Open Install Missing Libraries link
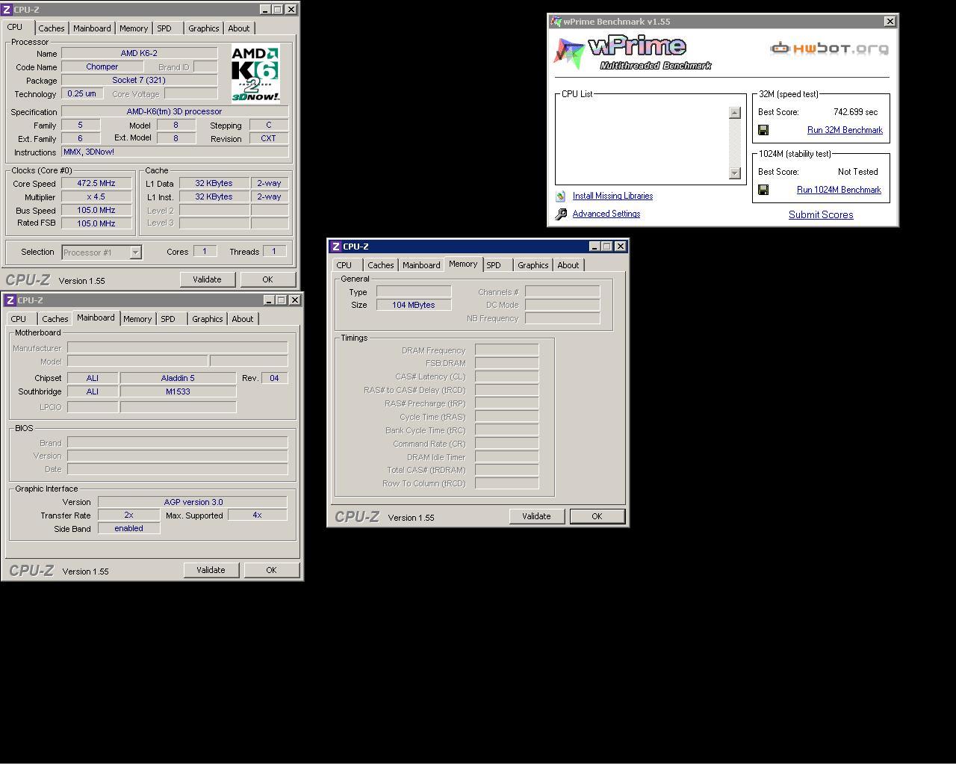 point(612,196)
